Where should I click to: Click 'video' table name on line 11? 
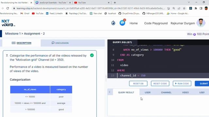[124, 65]
